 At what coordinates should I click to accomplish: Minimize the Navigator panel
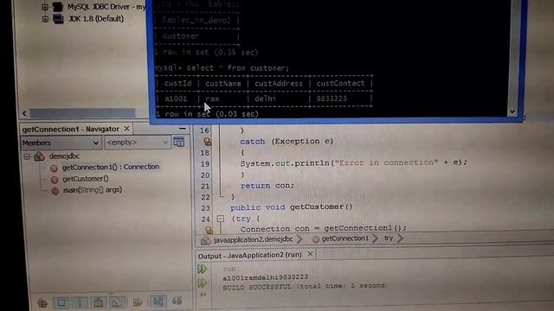pyautogui.click(x=183, y=129)
